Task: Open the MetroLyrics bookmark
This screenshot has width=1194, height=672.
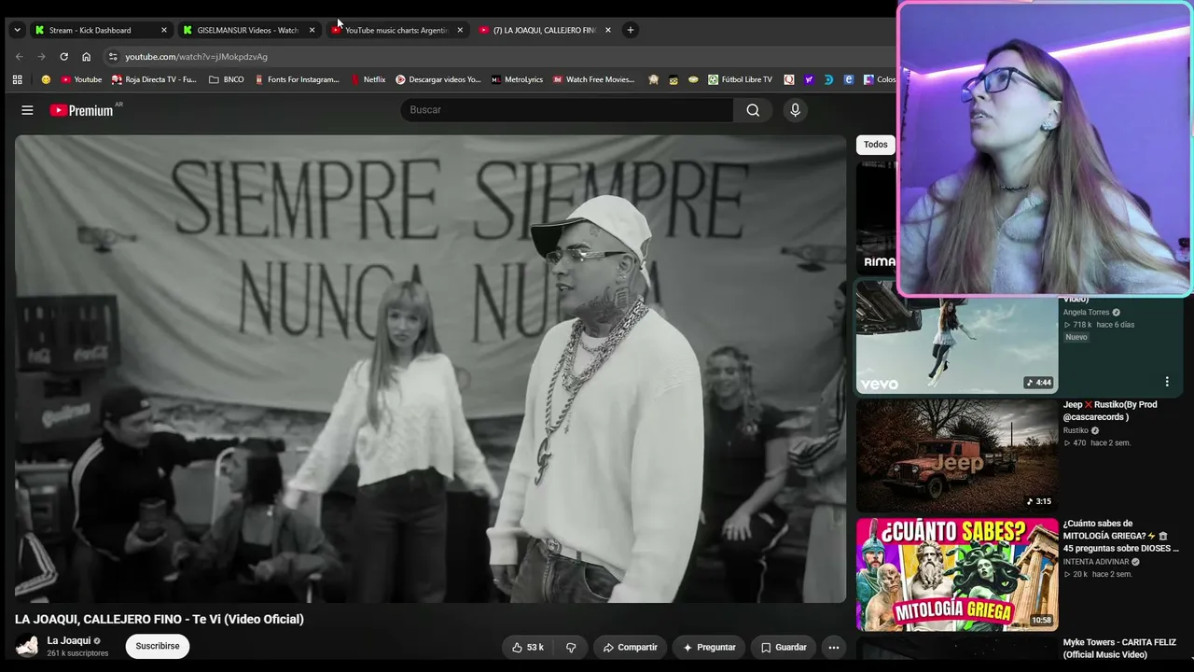Action: point(517,79)
